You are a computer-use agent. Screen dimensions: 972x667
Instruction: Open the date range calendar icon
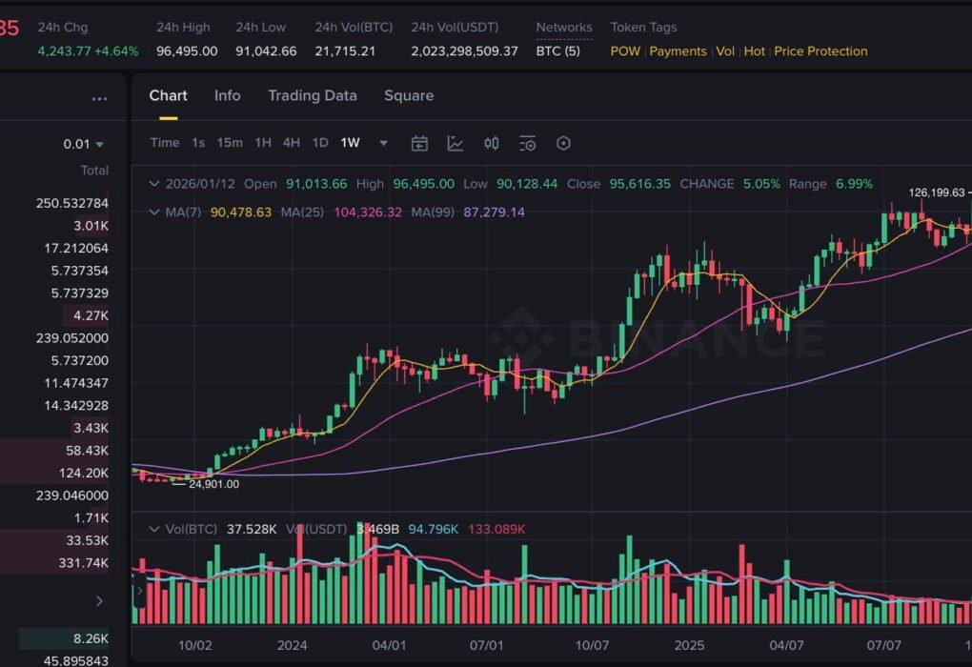419,143
